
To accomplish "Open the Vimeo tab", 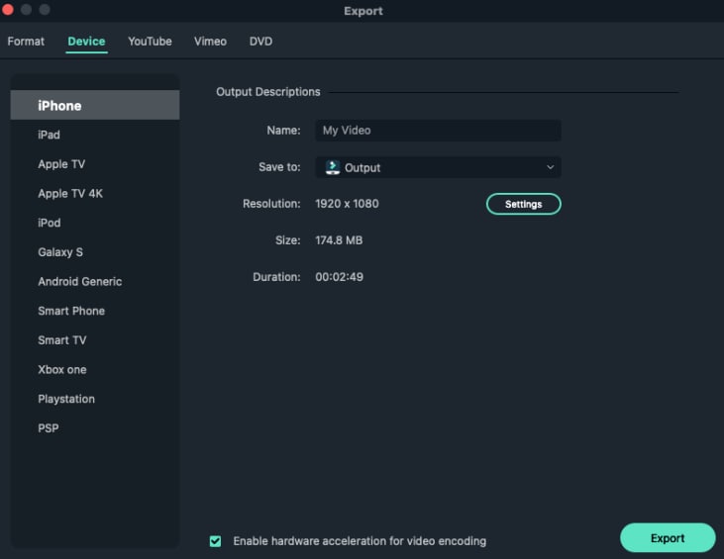I will (210, 42).
